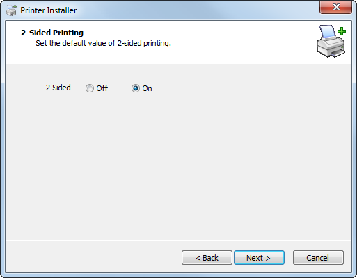Close the Printer Installer window

(x=335, y=7)
